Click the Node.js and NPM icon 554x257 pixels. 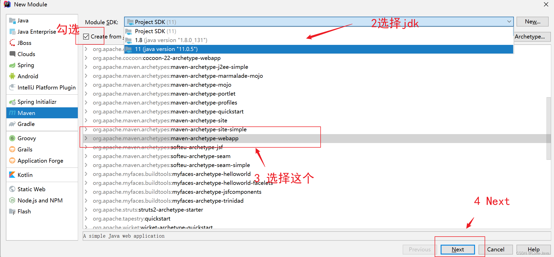12,200
